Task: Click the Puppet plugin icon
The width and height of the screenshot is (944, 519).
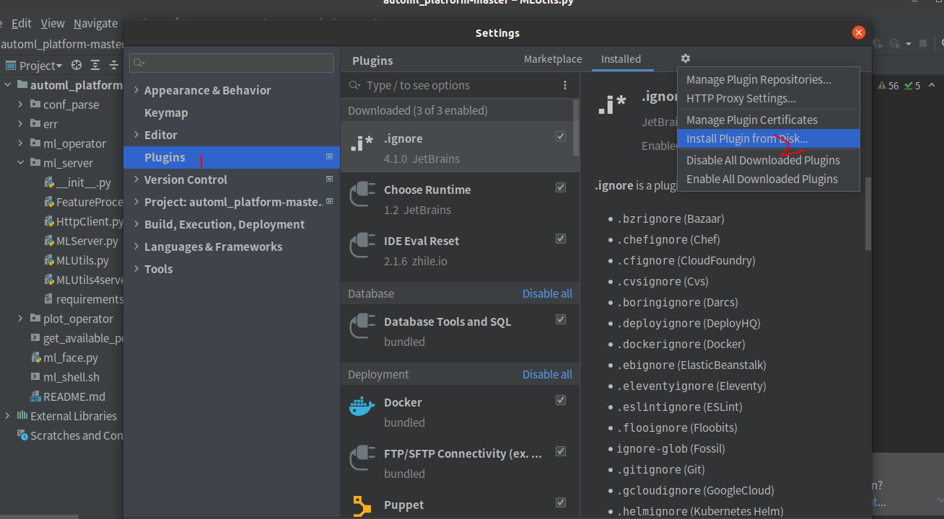Action: click(x=362, y=507)
